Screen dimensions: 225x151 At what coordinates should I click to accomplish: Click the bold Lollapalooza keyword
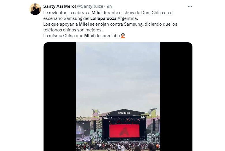pos(103,18)
